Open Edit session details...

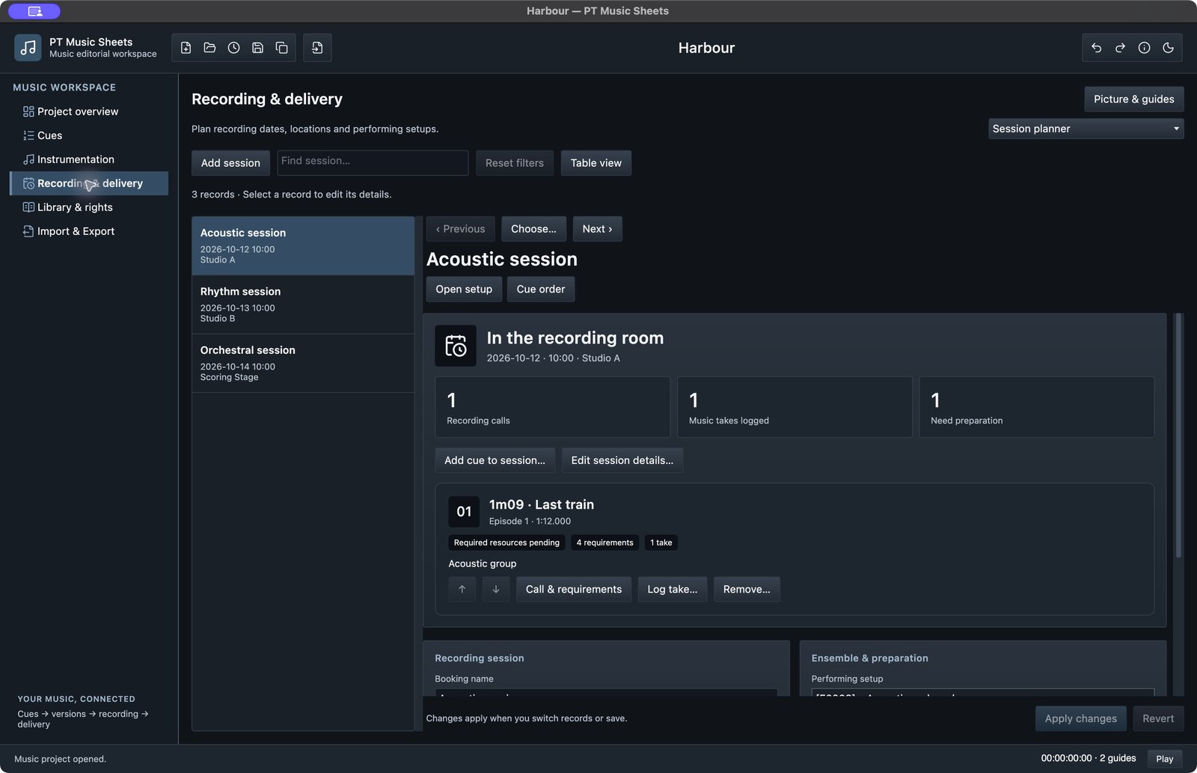[x=622, y=460]
